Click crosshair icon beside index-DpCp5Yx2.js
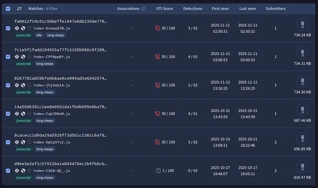 (17, 142)
